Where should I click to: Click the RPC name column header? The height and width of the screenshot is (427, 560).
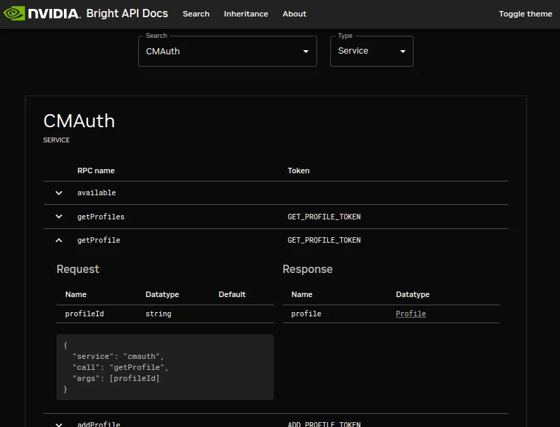click(x=96, y=171)
